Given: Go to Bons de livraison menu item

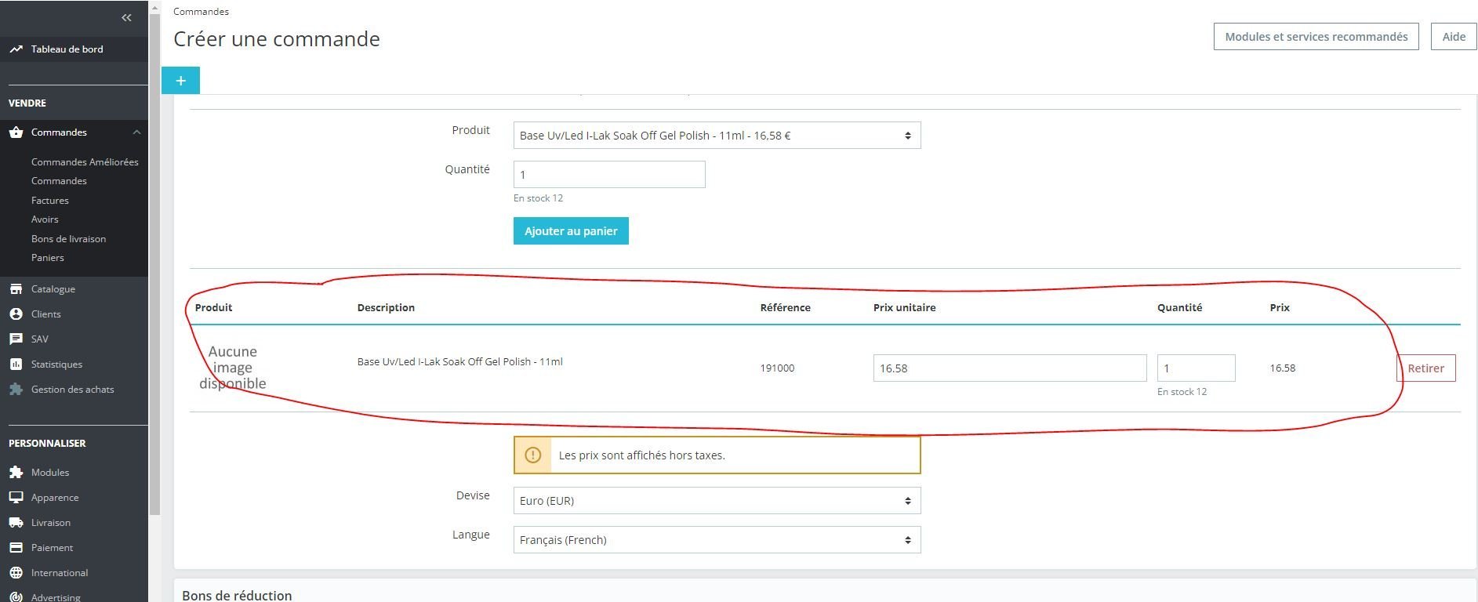Looking at the screenshot, I should click(x=68, y=239).
